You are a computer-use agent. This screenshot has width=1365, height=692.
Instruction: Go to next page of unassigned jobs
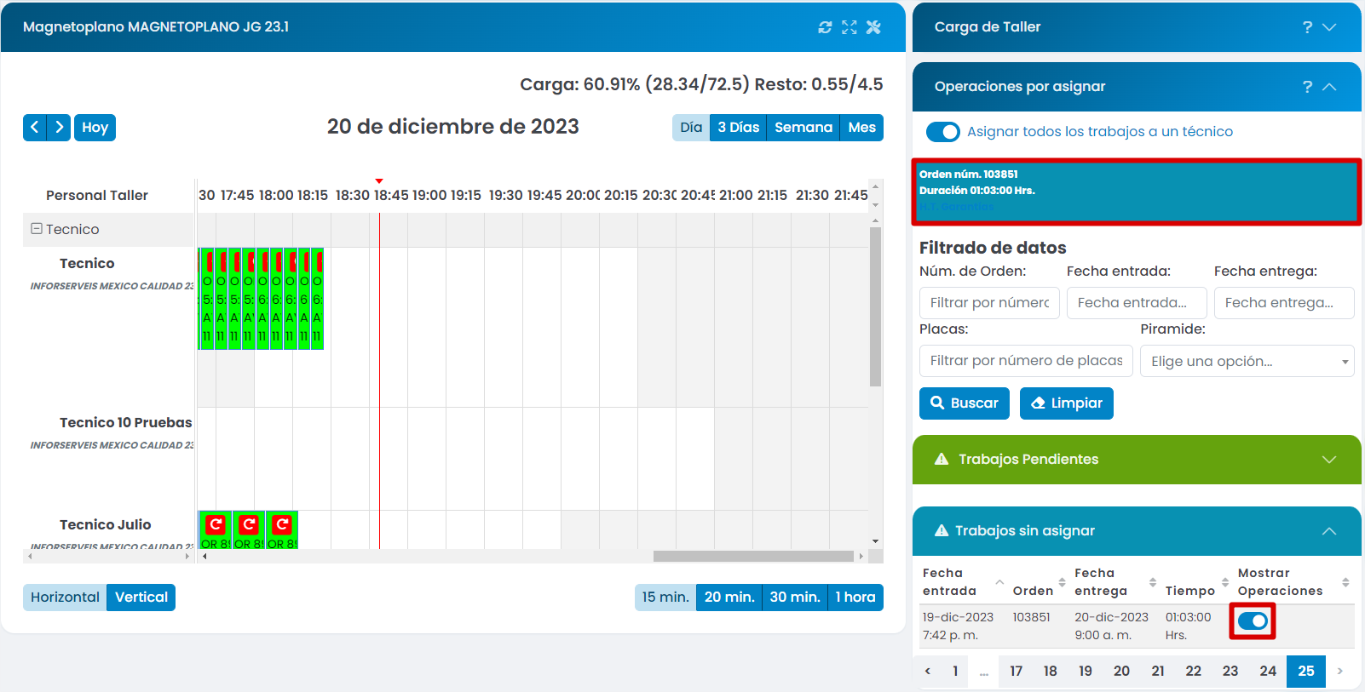tap(1339, 671)
